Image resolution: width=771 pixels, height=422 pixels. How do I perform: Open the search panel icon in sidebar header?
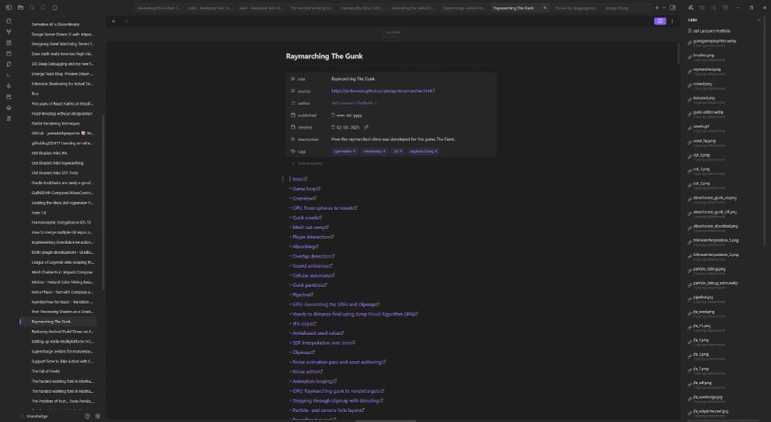tap(32, 8)
